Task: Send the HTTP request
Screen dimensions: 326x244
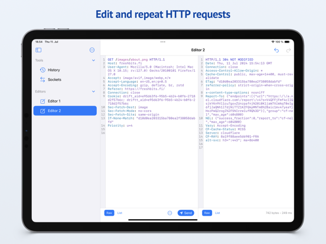Action: [186, 213]
